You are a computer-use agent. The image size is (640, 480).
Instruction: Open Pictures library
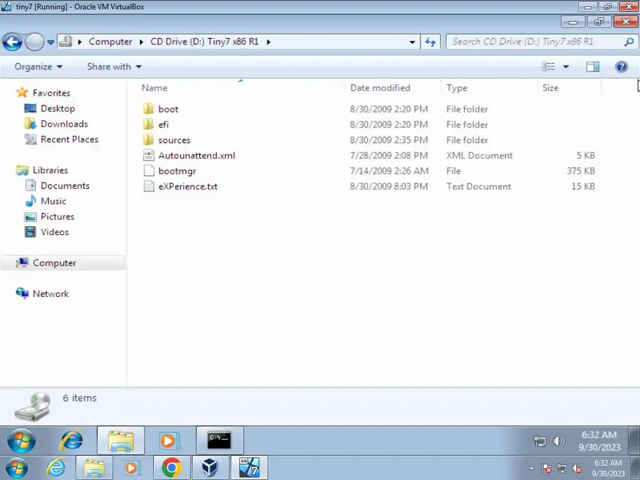57,217
